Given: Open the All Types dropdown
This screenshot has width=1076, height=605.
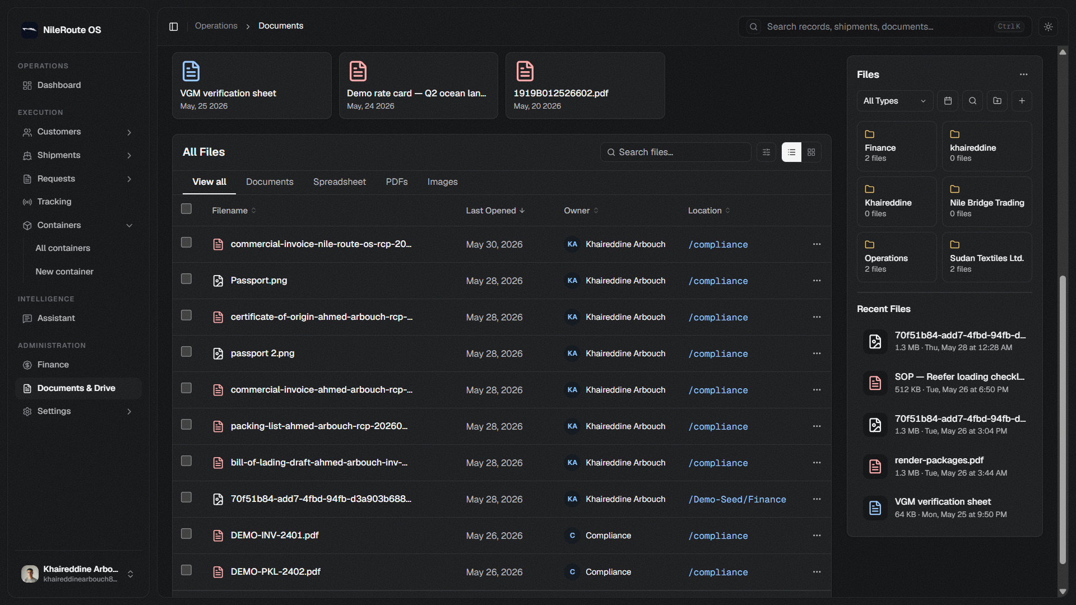Looking at the screenshot, I should point(895,101).
